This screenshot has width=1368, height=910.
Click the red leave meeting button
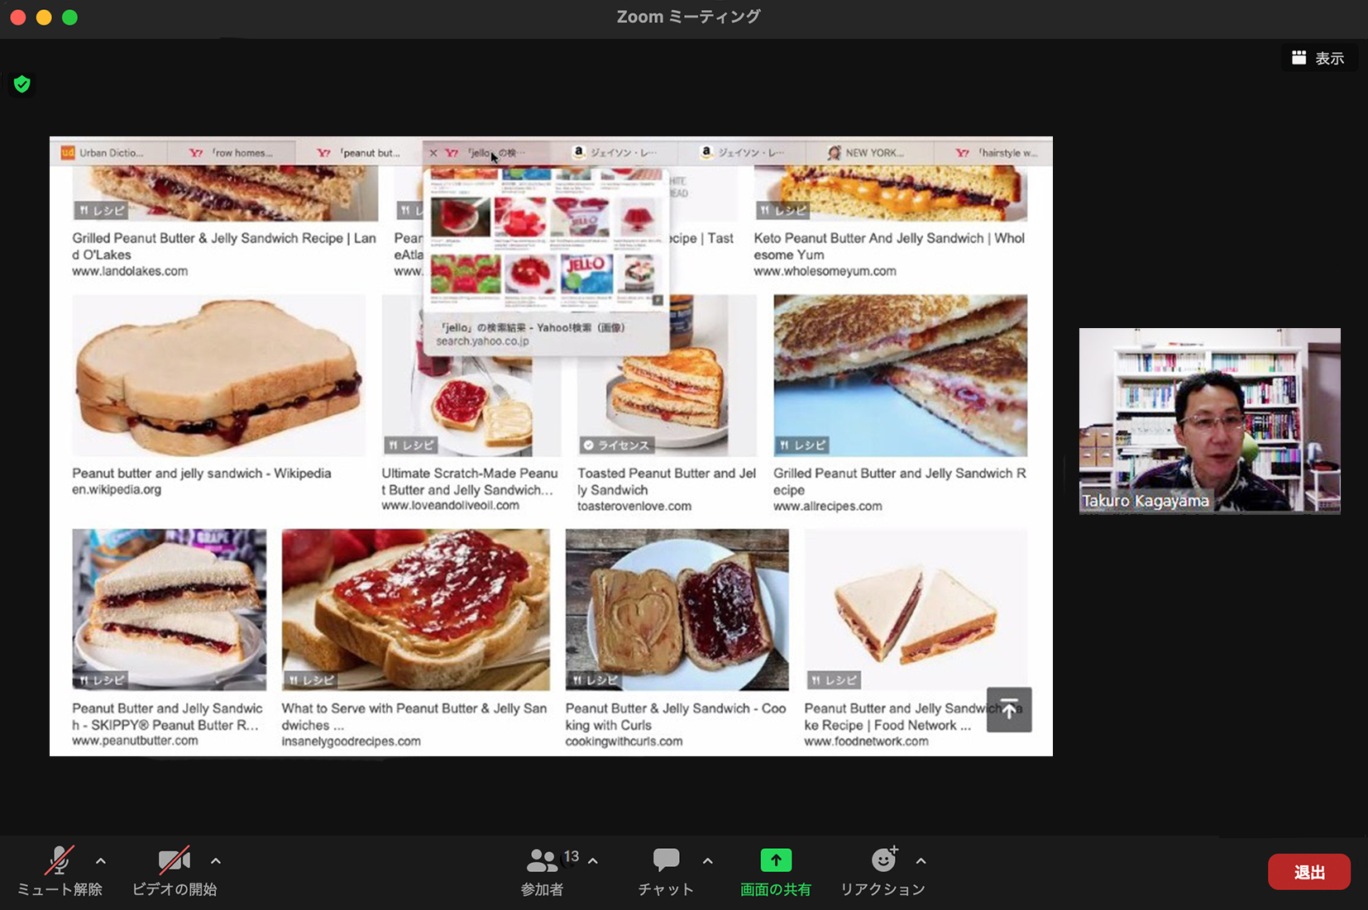[x=1308, y=872]
